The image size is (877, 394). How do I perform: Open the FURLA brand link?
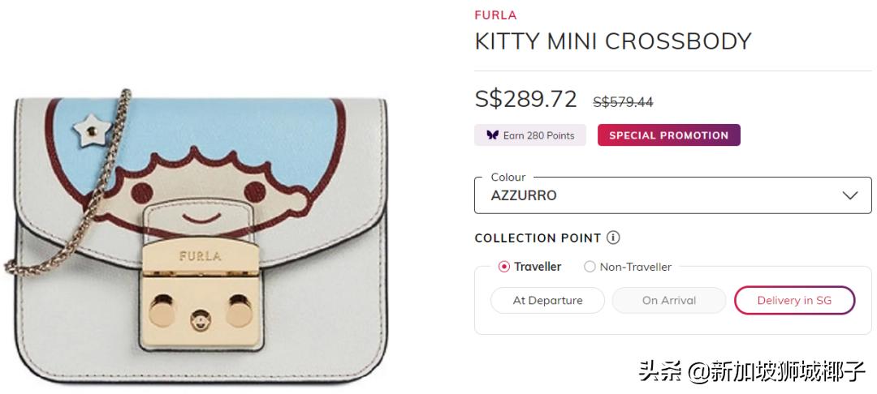click(495, 15)
